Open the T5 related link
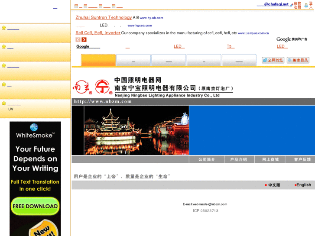315x236 pixels. point(231,46)
